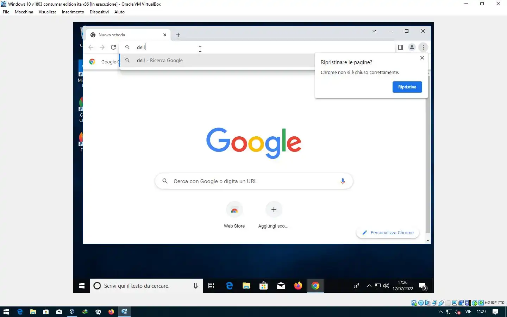
Task: Open VirtualBox File menu
Action: click(6, 12)
